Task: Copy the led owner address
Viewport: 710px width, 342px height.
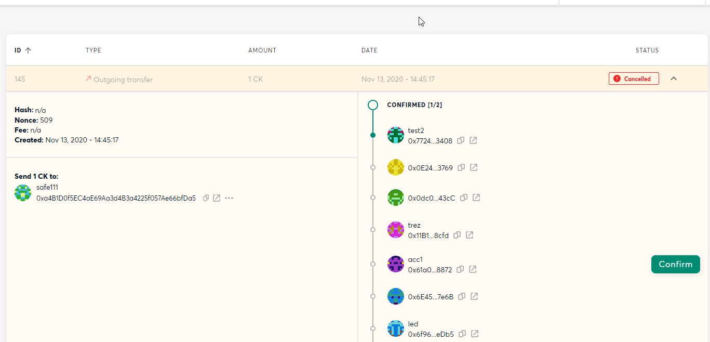Action: tap(462, 334)
